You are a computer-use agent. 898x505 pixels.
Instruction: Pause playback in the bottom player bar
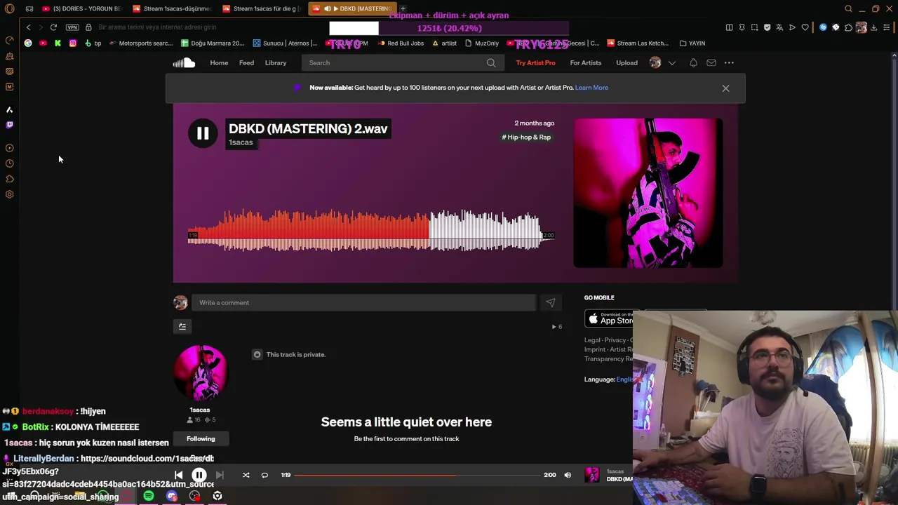[x=199, y=475]
